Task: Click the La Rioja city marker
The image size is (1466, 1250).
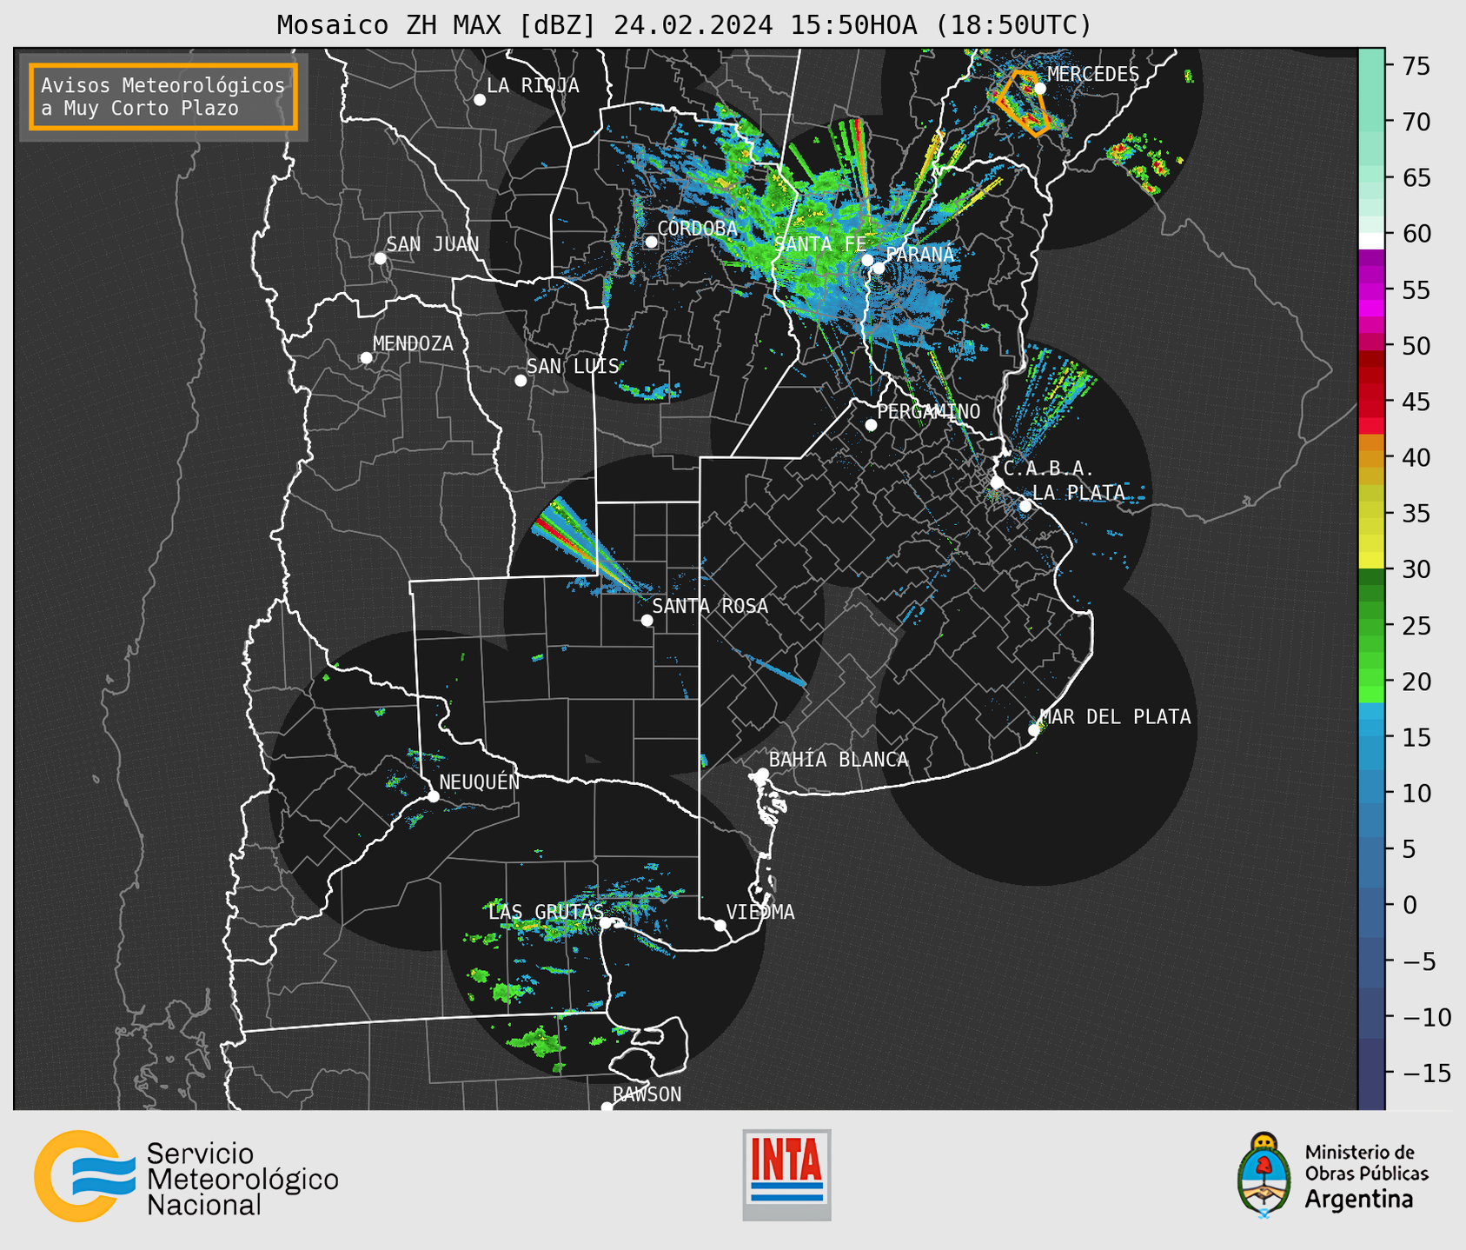Action: click(480, 100)
